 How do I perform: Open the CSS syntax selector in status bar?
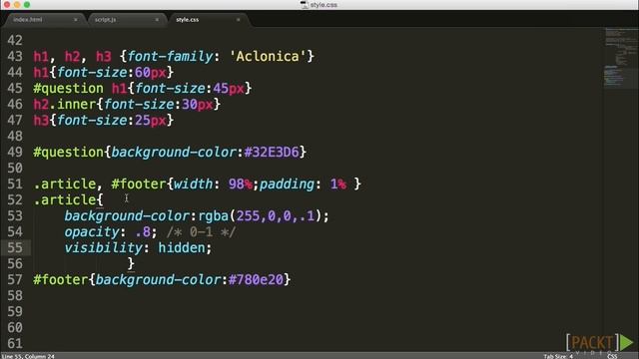coord(612,356)
